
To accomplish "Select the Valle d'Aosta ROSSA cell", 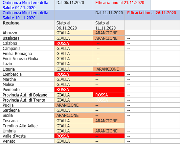I will pos(73,136).
